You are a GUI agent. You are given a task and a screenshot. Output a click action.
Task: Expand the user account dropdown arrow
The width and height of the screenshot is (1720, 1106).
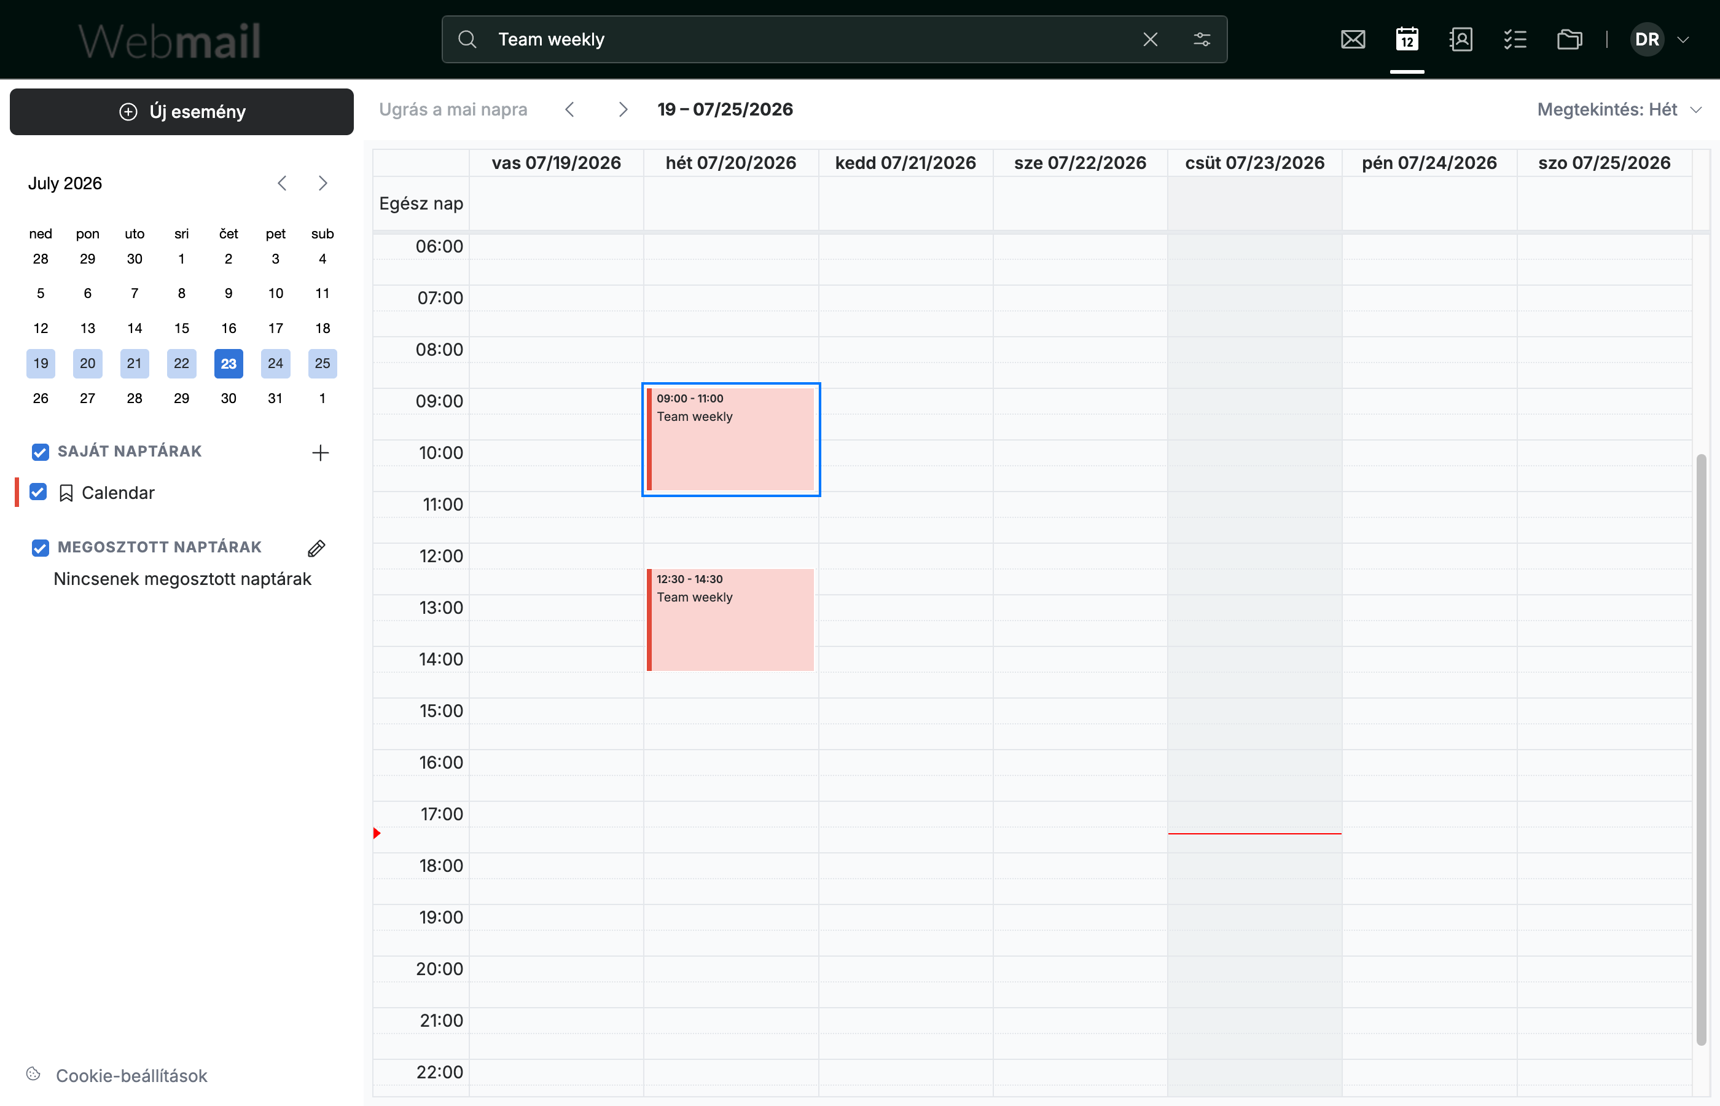click(1683, 39)
